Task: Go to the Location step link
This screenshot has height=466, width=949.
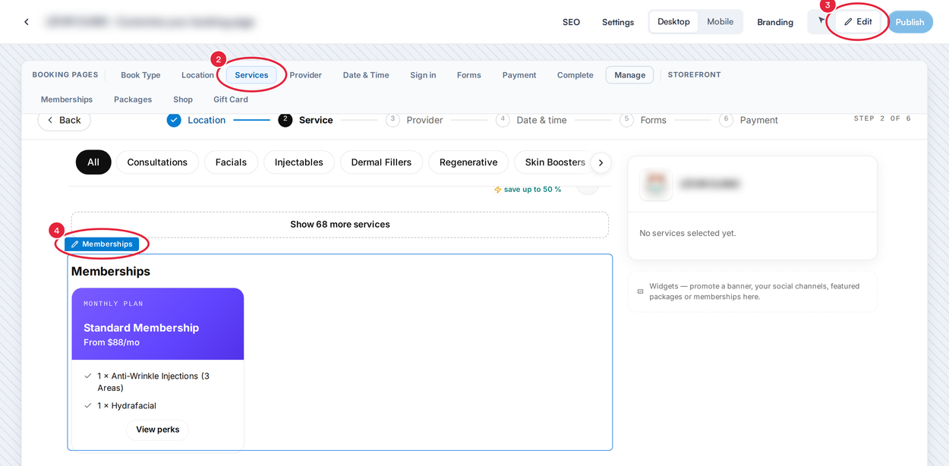Action: coord(207,120)
